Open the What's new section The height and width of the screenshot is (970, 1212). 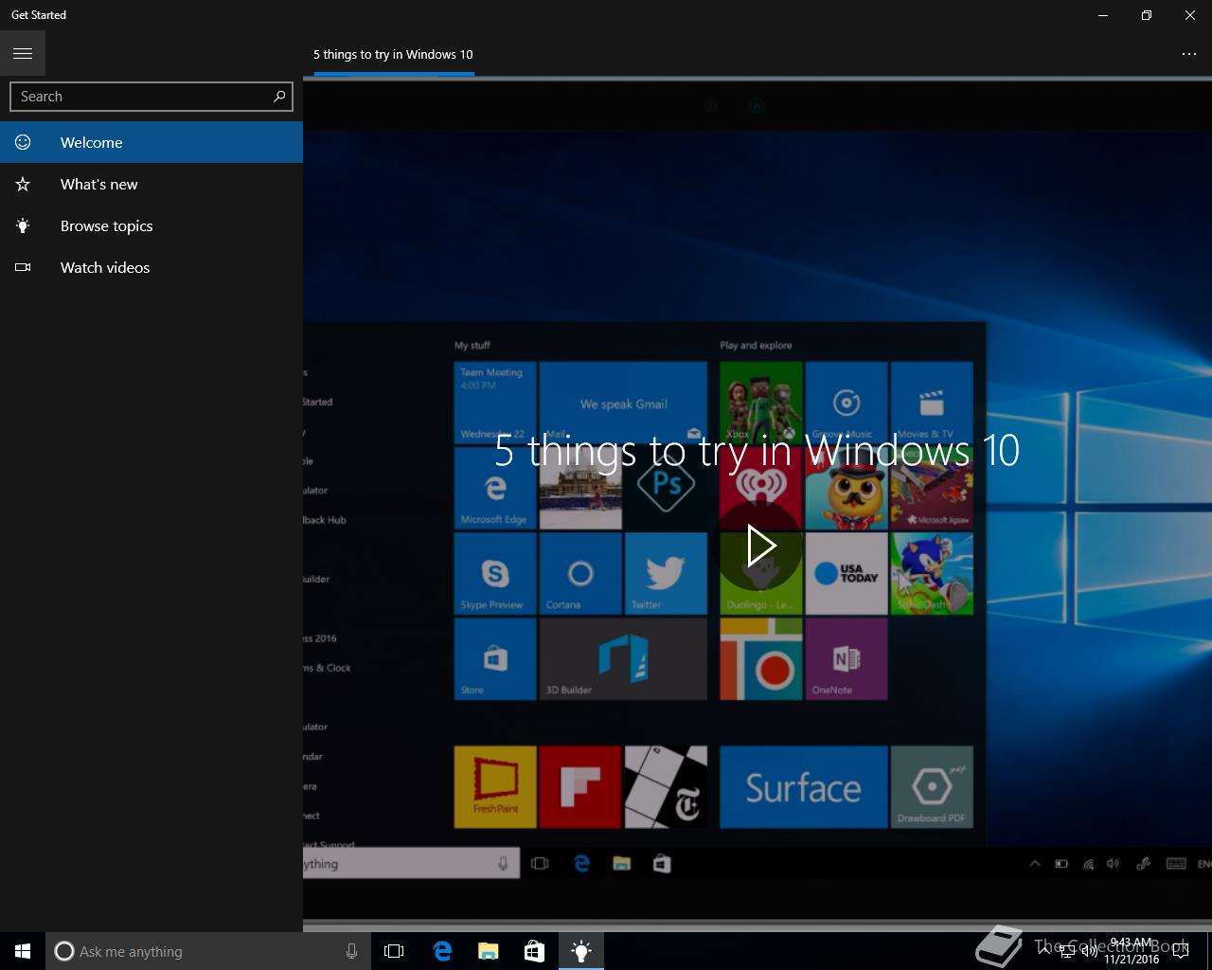click(x=151, y=184)
